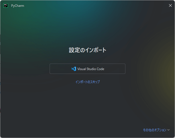The width and height of the screenshot is (175, 138).
Task: Expand the その他のオプション dropdown
Action: [156, 130]
